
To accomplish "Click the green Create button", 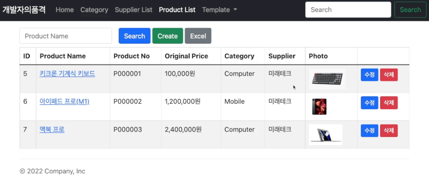I will pos(168,36).
